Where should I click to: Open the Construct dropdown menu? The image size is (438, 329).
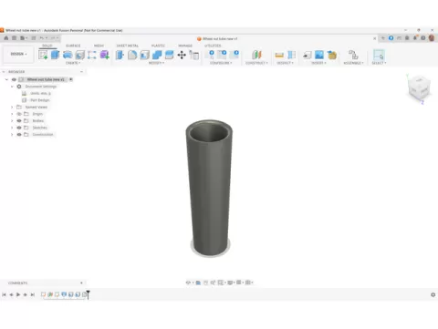(x=256, y=63)
